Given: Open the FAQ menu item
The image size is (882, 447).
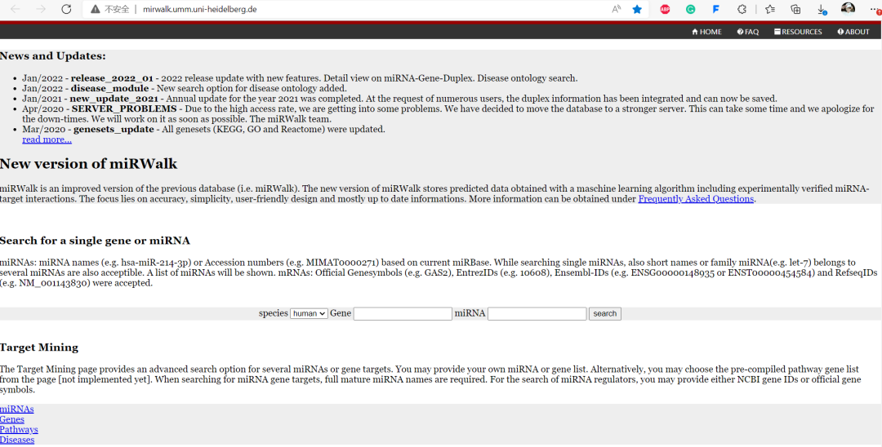Looking at the screenshot, I should [x=747, y=32].
